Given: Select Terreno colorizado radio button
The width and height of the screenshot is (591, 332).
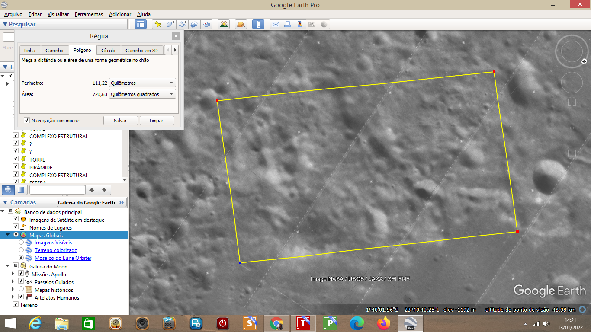Looking at the screenshot, I should pos(21,250).
